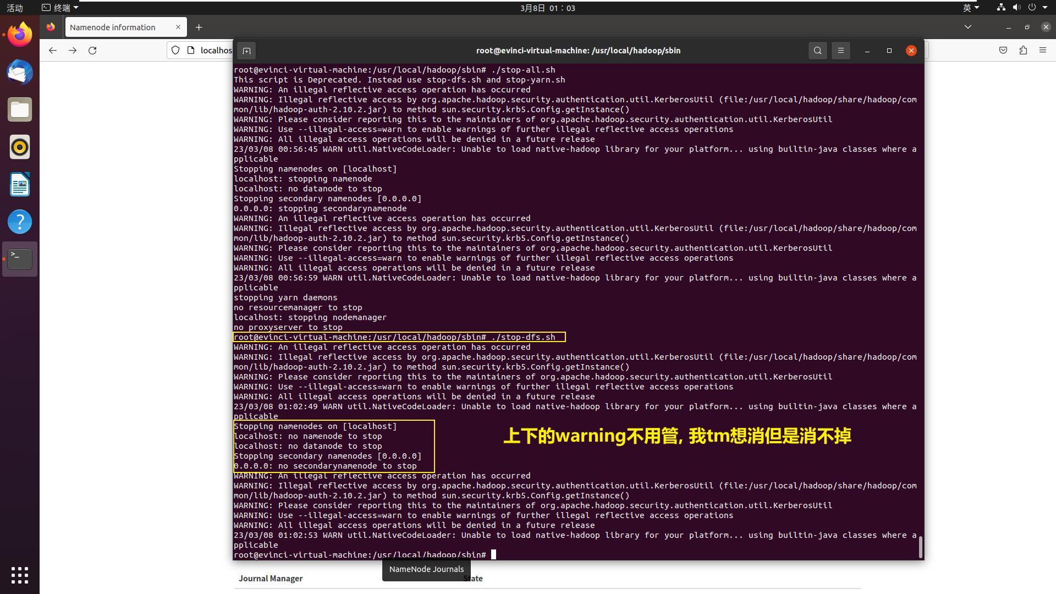This screenshot has width=1056, height=594.
Task: Go back in Firefox
Action: 53,50
